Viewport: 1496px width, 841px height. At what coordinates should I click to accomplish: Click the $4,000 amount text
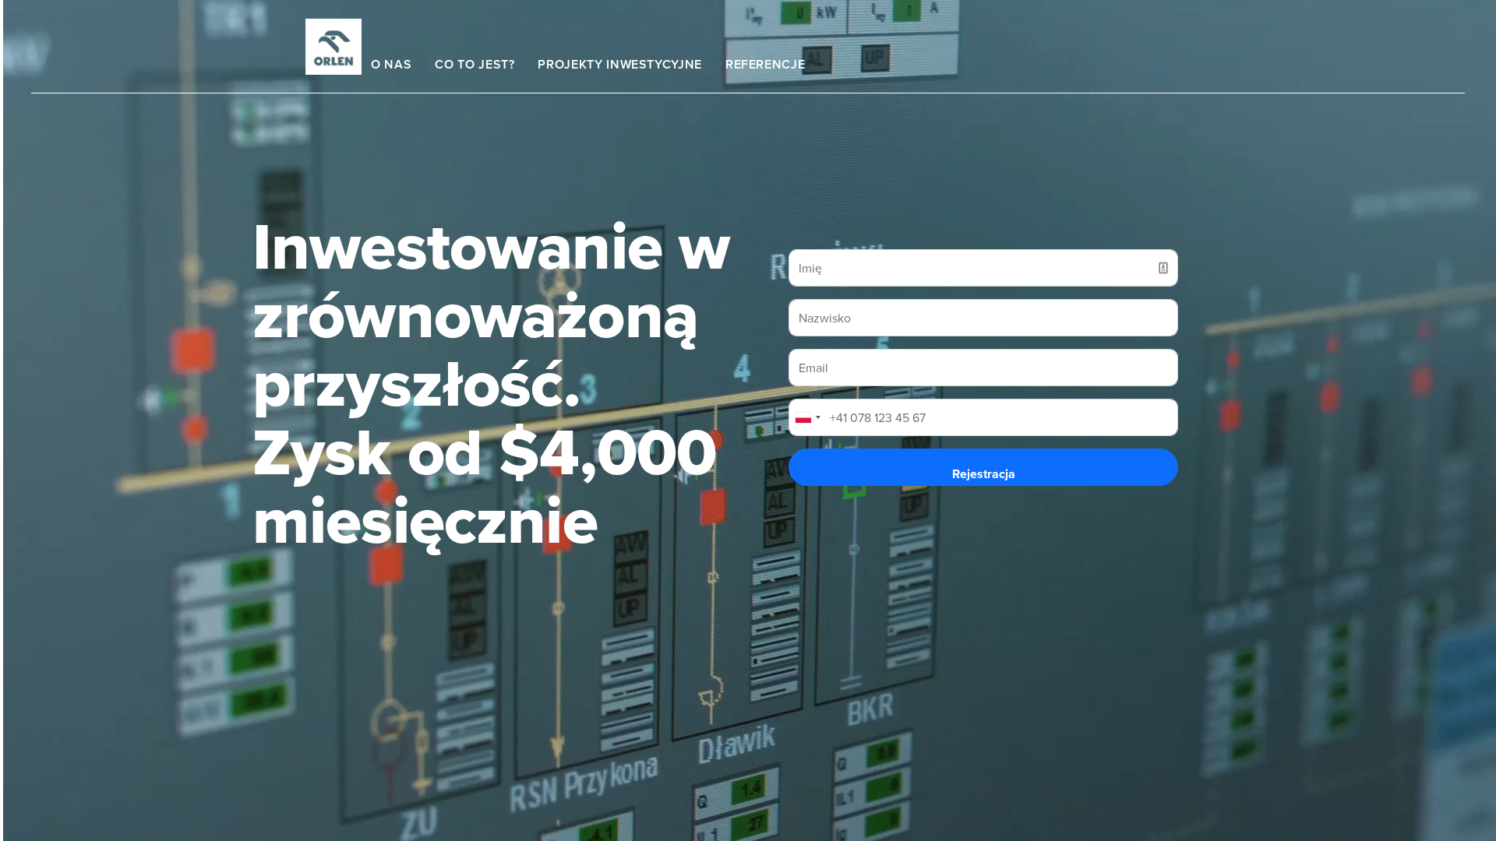(608, 454)
